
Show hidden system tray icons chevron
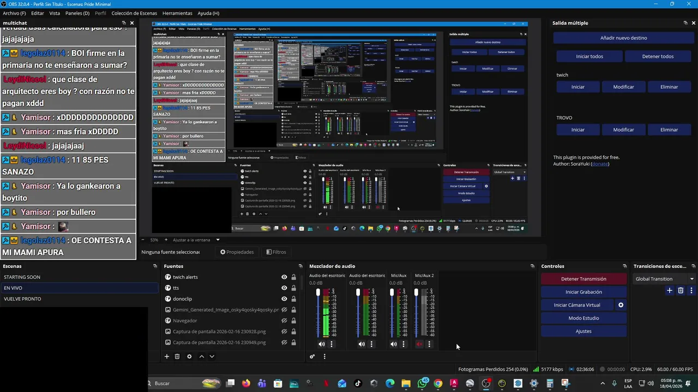[x=603, y=383]
